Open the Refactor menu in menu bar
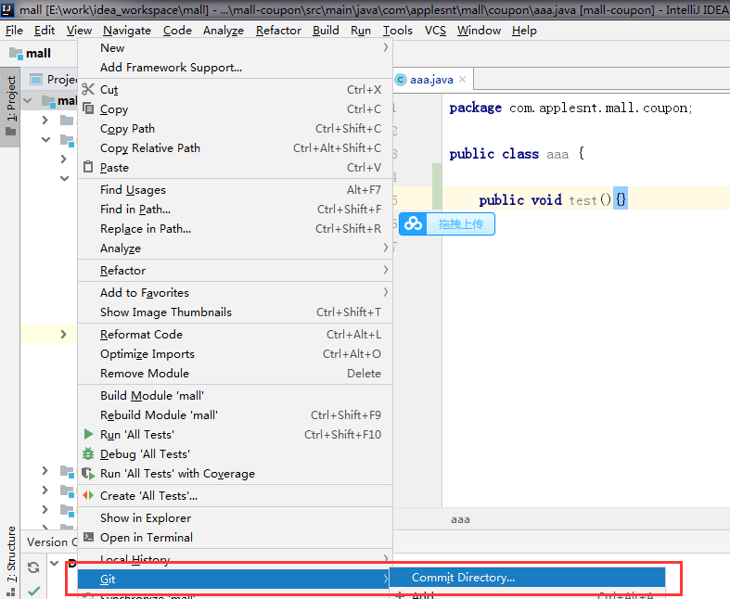 (x=278, y=31)
